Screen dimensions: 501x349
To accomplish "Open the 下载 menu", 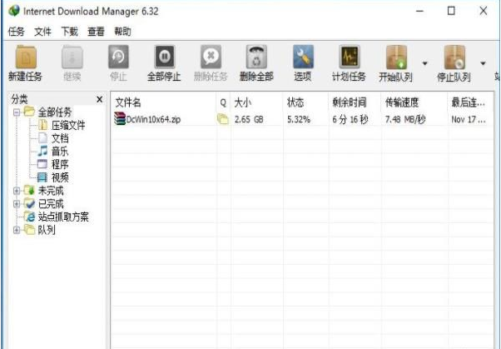I will pyautogui.click(x=69, y=32).
